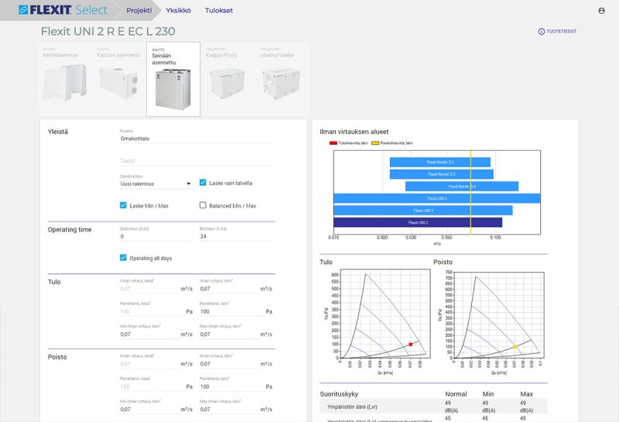619x422 pixels.
Task: Toggle the Operating all days checkbox
Action: [123, 258]
